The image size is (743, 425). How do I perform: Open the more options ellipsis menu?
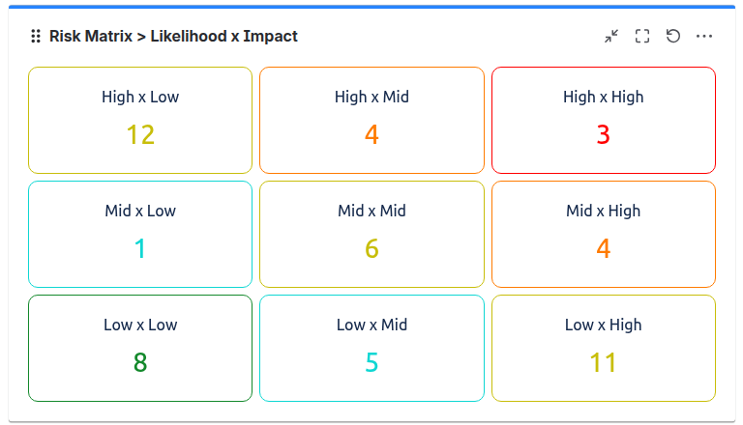pos(704,37)
